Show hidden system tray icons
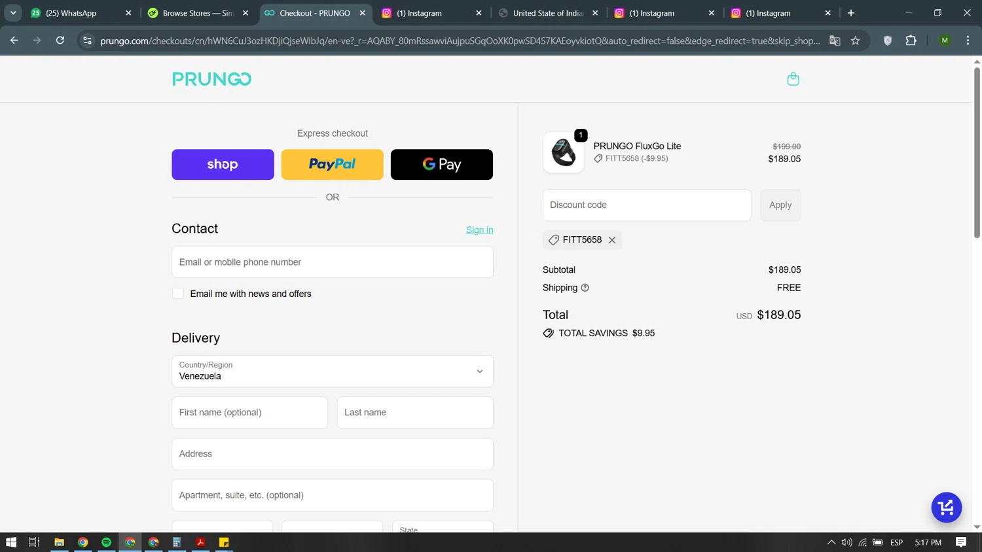 click(x=831, y=542)
